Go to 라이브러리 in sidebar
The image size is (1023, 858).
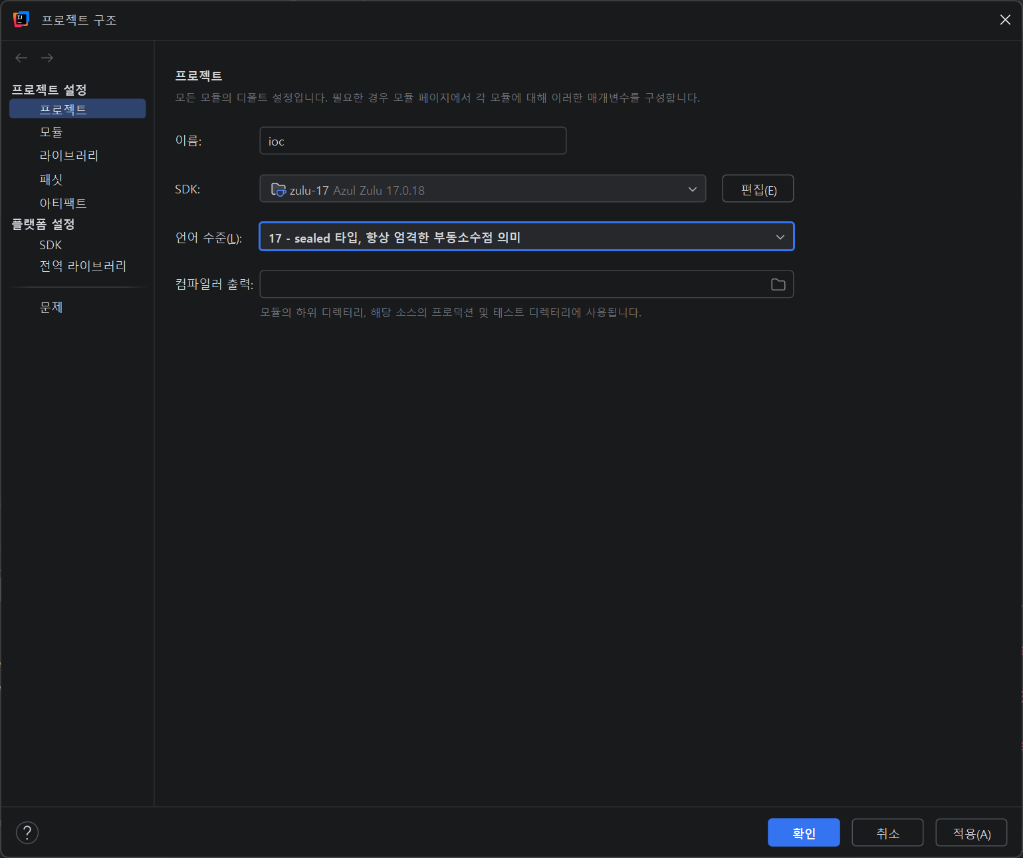click(x=68, y=156)
